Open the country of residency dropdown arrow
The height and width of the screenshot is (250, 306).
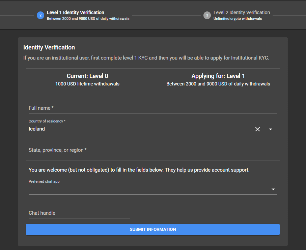(270, 129)
